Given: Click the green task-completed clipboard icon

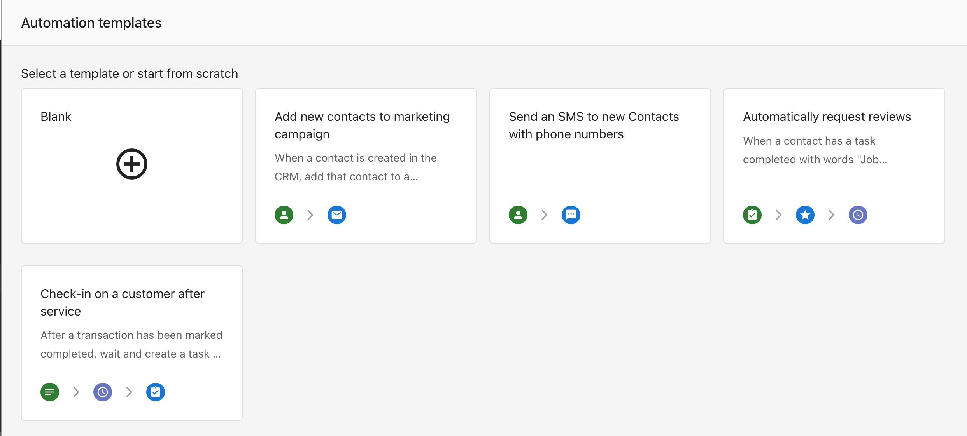Looking at the screenshot, I should click(752, 215).
